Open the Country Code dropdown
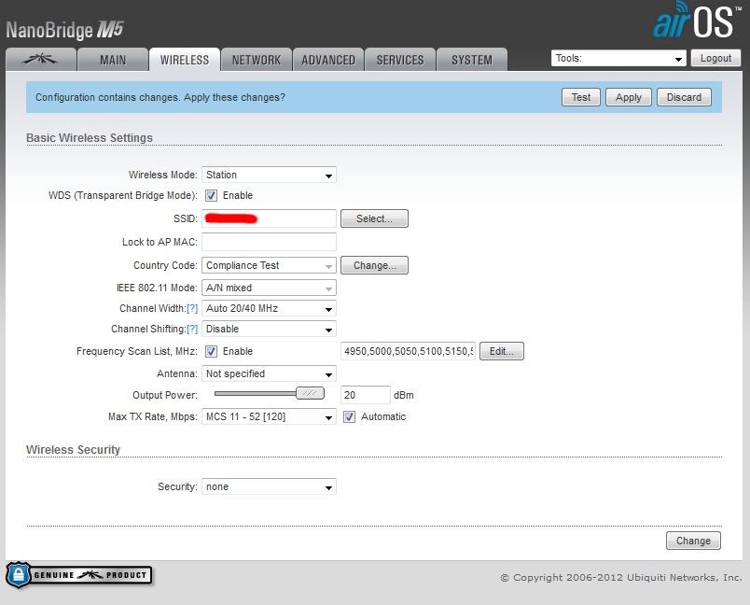This screenshot has width=750, height=605. point(269,265)
